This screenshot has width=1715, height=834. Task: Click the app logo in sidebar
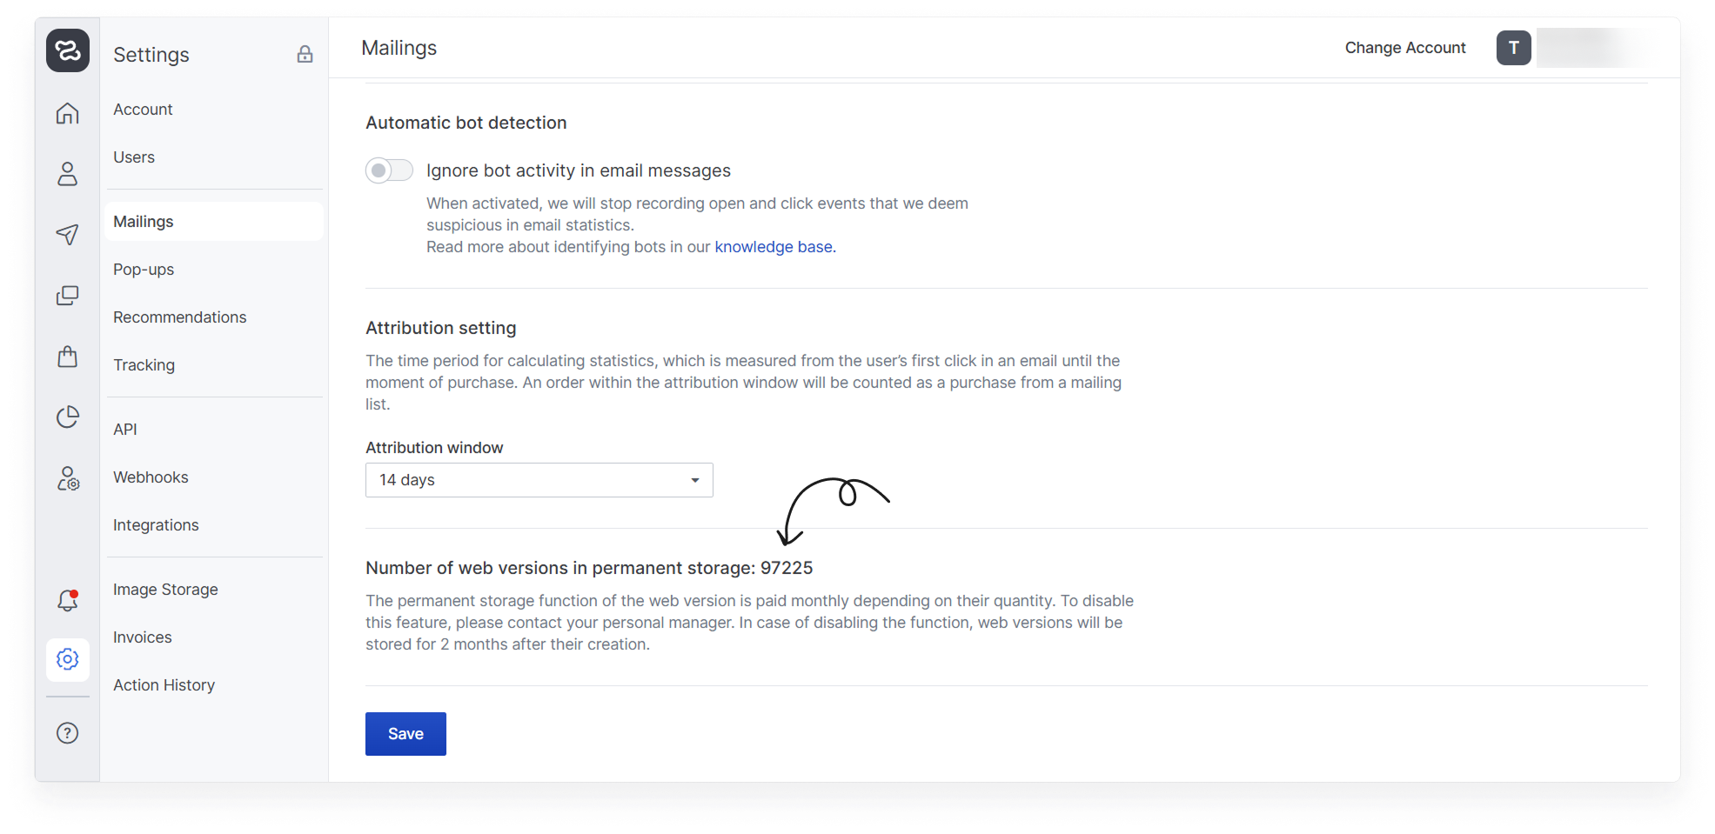67,50
